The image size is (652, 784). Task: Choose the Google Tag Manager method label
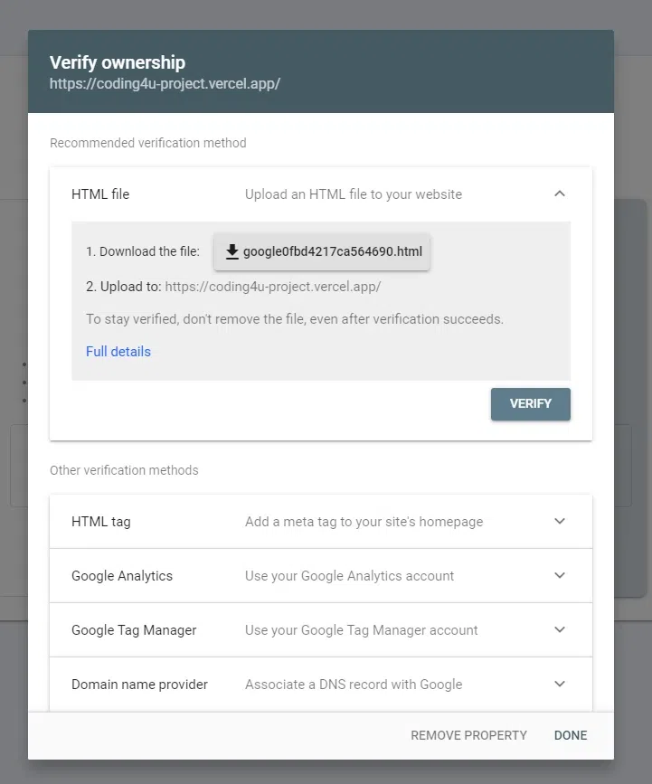click(x=134, y=630)
